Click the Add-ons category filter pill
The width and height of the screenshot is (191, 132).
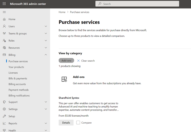[x=66, y=60]
